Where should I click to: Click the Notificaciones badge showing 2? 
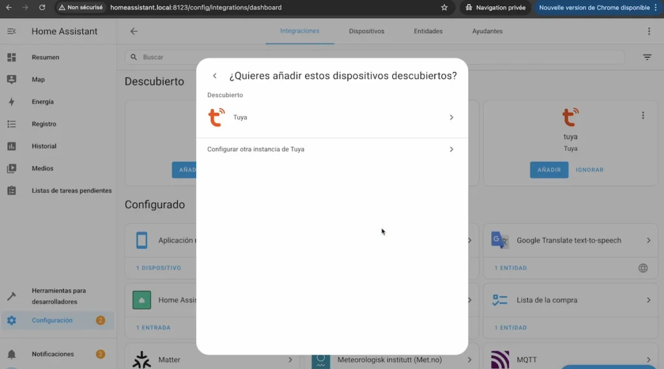pos(101,353)
